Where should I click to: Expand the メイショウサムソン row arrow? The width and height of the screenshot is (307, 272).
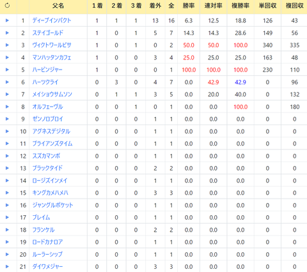(x=7, y=94)
